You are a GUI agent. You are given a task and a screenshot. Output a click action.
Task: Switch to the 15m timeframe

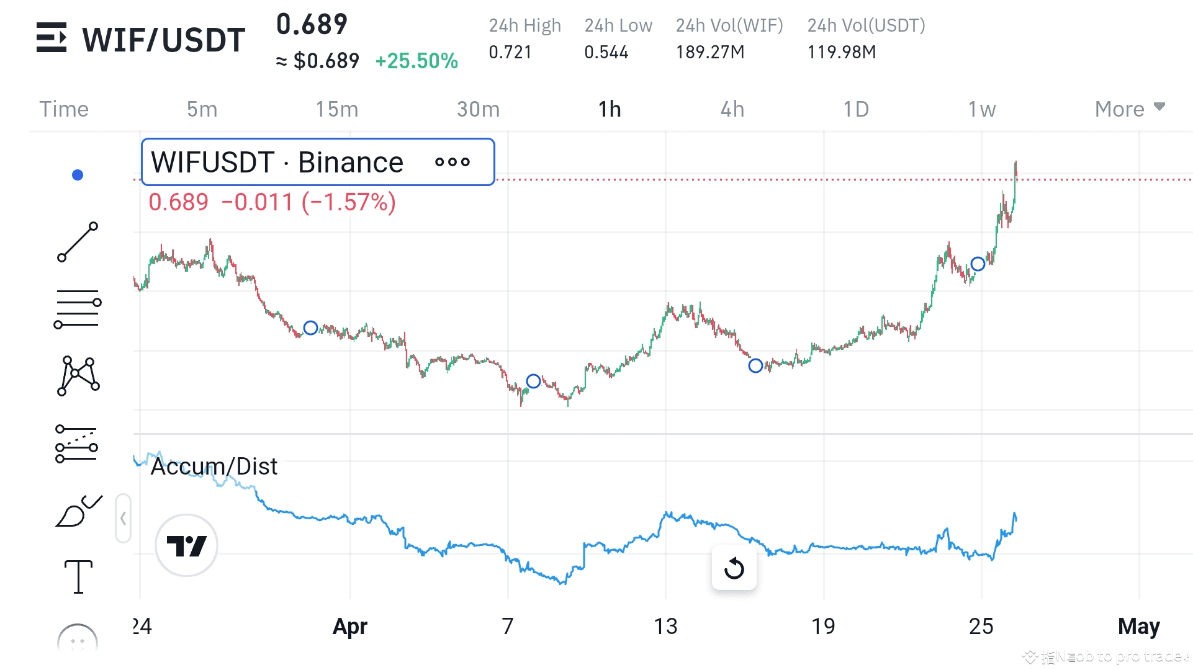click(336, 109)
